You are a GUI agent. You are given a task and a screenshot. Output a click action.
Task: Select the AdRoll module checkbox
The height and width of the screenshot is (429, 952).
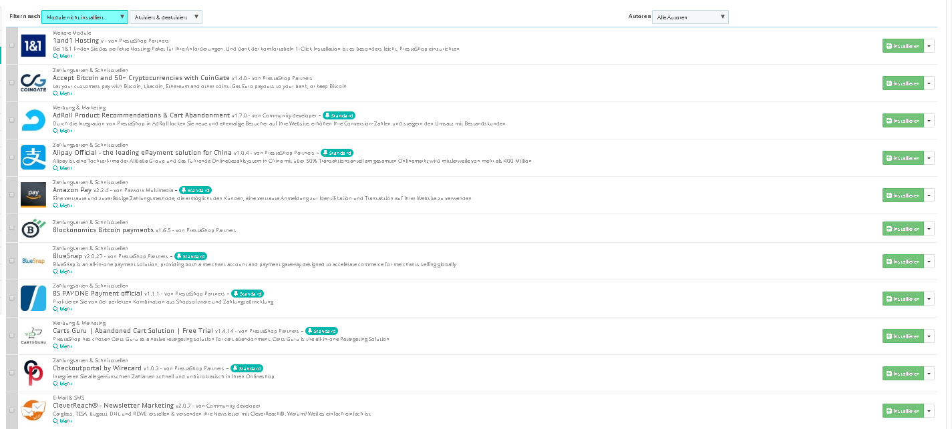point(11,120)
